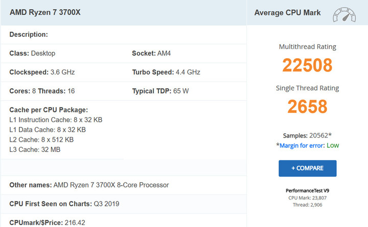This screenshot has width=368, height=227.
Task: Click the Socket: AM4 field
Action: coord(151,53)
